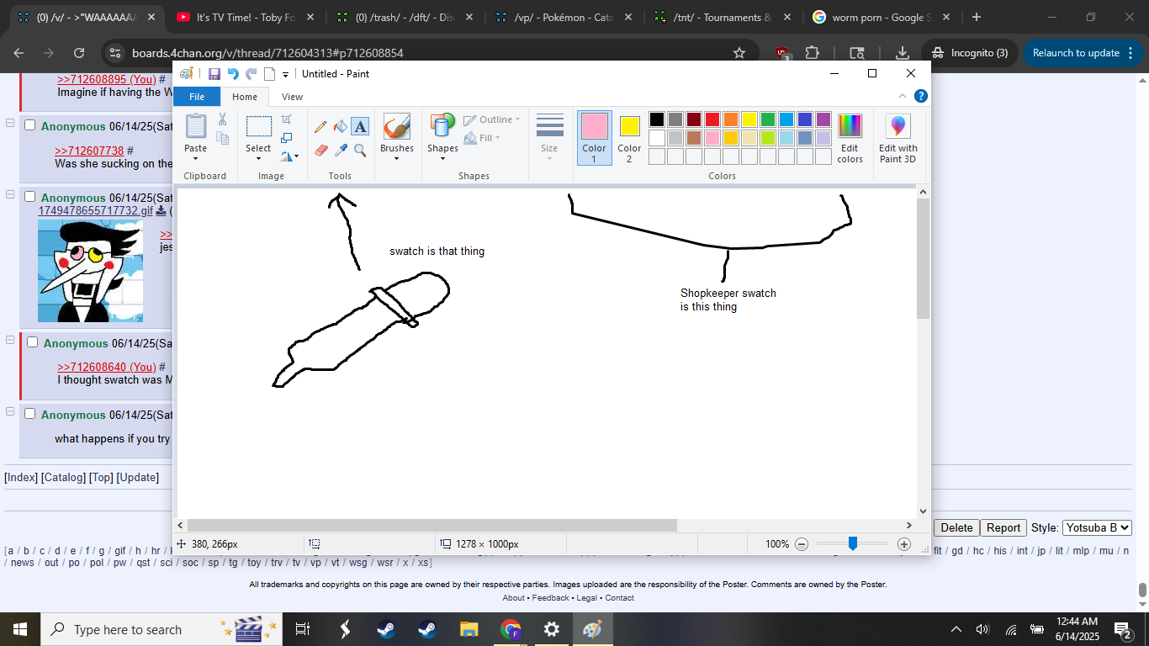Click the Delete button on 4chan page

[x=956, y=527]
